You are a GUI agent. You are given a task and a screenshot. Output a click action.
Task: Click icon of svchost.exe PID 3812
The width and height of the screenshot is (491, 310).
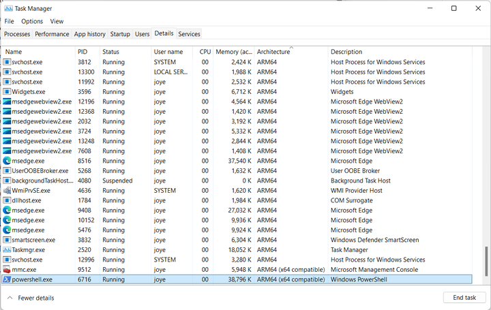[x=7, y=62]
